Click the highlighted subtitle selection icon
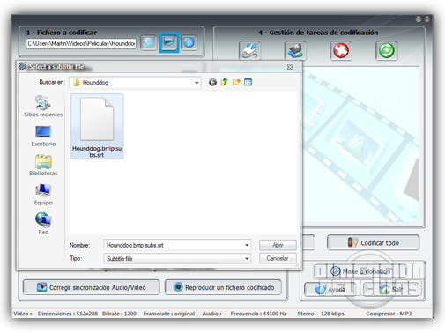Image resolution: width=445 pixels, height=333 pixels. pos(169,43)
